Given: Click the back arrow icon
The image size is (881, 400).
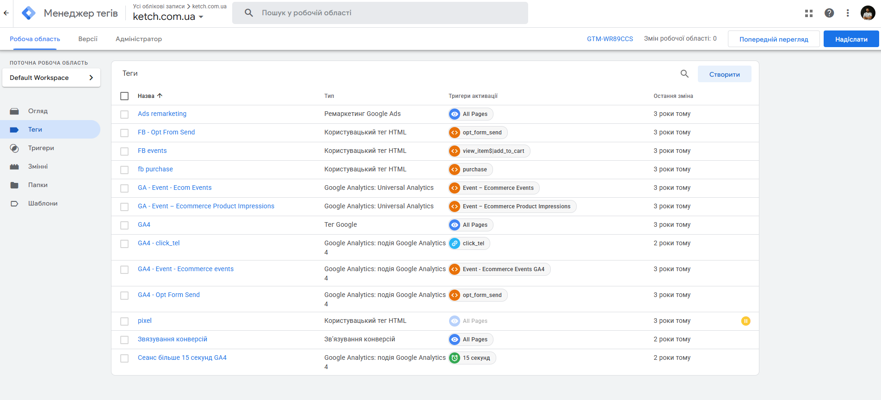Looking at the screenshot, I should point(6,13).
